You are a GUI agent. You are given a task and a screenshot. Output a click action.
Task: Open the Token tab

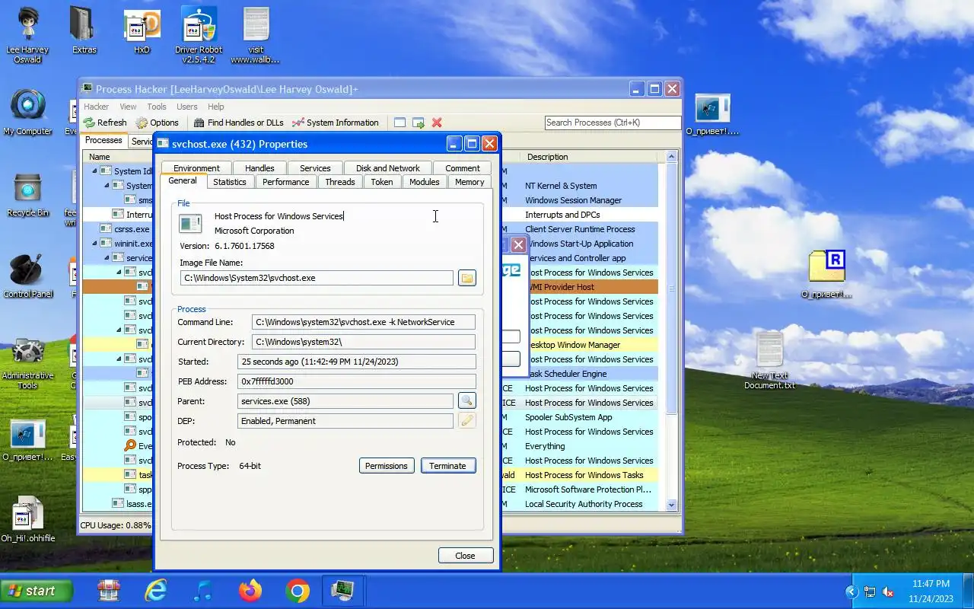(382, 182)
